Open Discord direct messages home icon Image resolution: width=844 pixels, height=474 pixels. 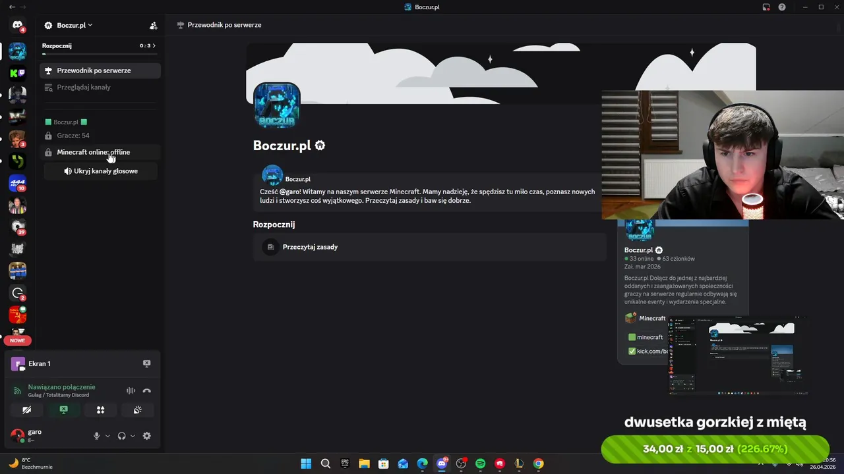17,25
